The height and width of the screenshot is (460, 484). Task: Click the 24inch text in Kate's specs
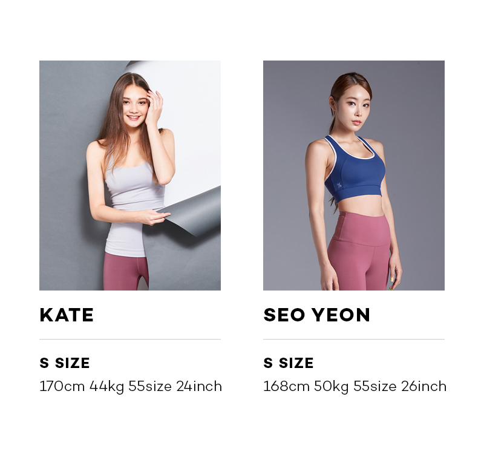199,386
